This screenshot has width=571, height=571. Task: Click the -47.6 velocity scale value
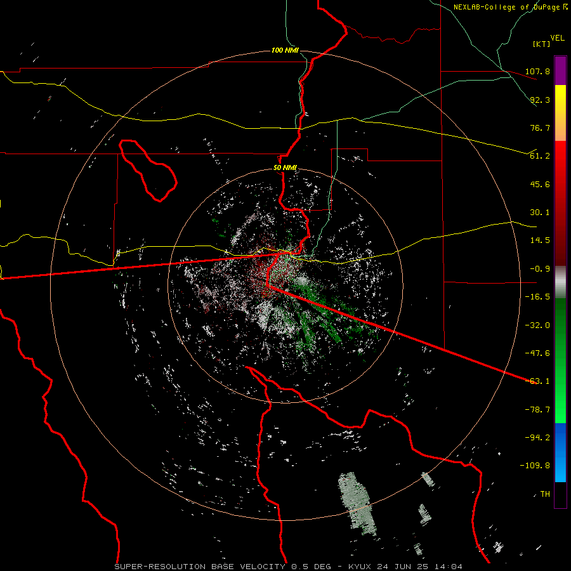(537, 353)
